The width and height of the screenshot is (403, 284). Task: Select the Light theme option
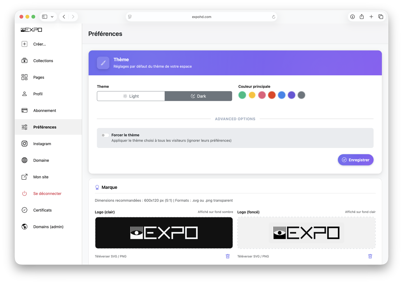coord(131,96)
